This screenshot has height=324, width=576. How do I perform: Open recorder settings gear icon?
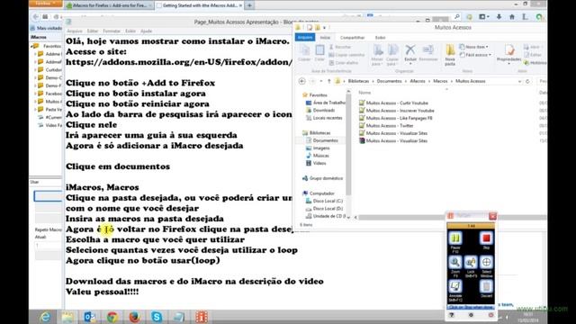pos(471,315)
